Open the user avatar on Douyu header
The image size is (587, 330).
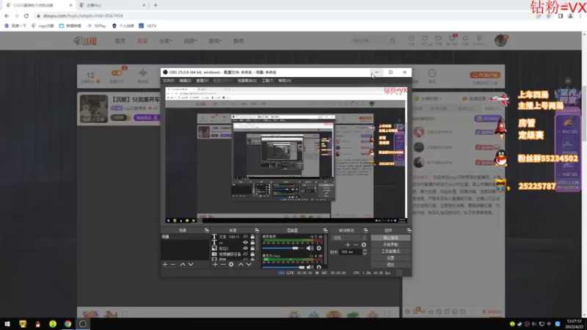pyautogui.click(x=500, y=40)
